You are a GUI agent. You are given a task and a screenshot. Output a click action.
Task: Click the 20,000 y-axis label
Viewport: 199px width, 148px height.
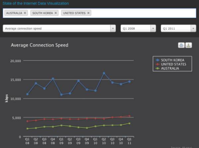(x=16, y=61)
